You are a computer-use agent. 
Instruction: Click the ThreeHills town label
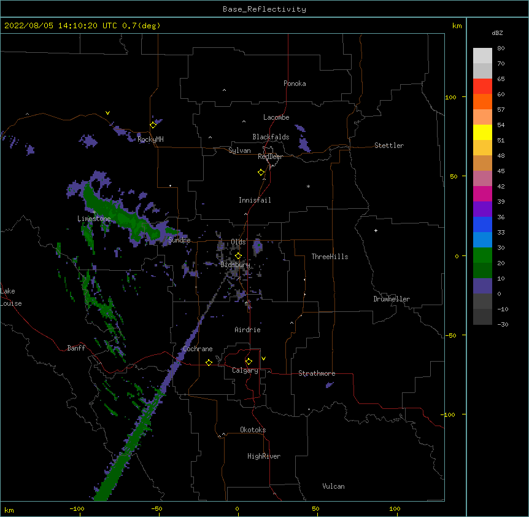click(330, 257)
